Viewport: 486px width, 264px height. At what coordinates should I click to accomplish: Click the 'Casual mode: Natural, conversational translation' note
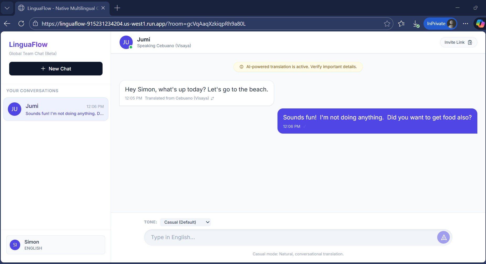tap(298, 254)
